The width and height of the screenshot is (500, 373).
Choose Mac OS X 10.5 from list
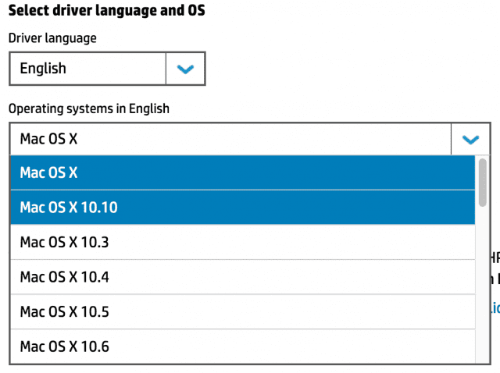(x=243, y=311)
